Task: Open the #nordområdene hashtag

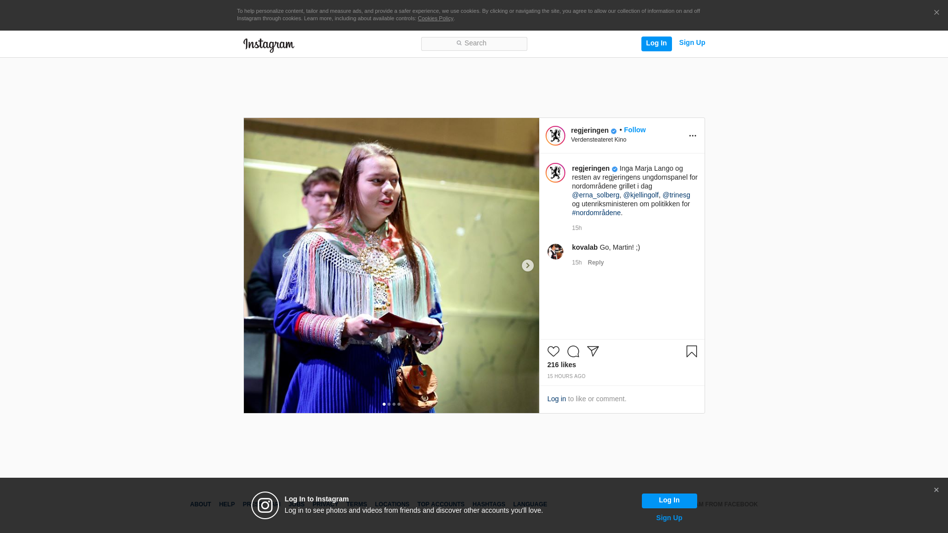Action: point(596,213)
